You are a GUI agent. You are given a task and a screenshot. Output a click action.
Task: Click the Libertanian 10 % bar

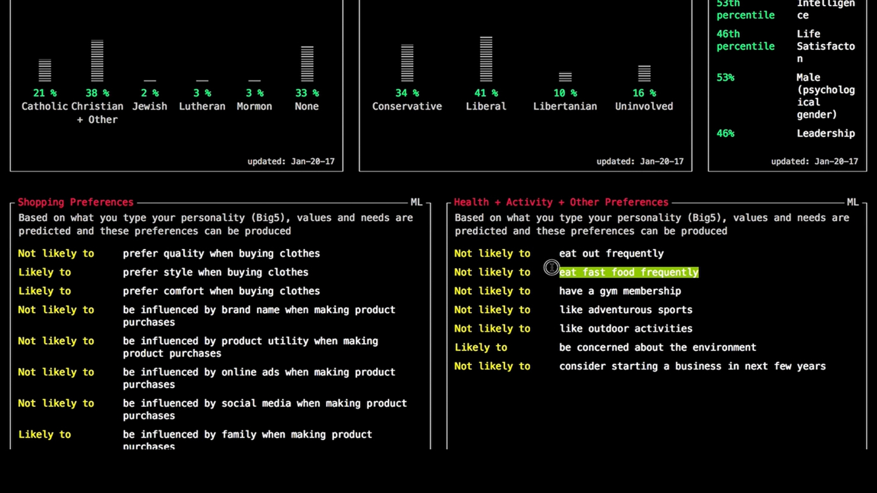565,77
